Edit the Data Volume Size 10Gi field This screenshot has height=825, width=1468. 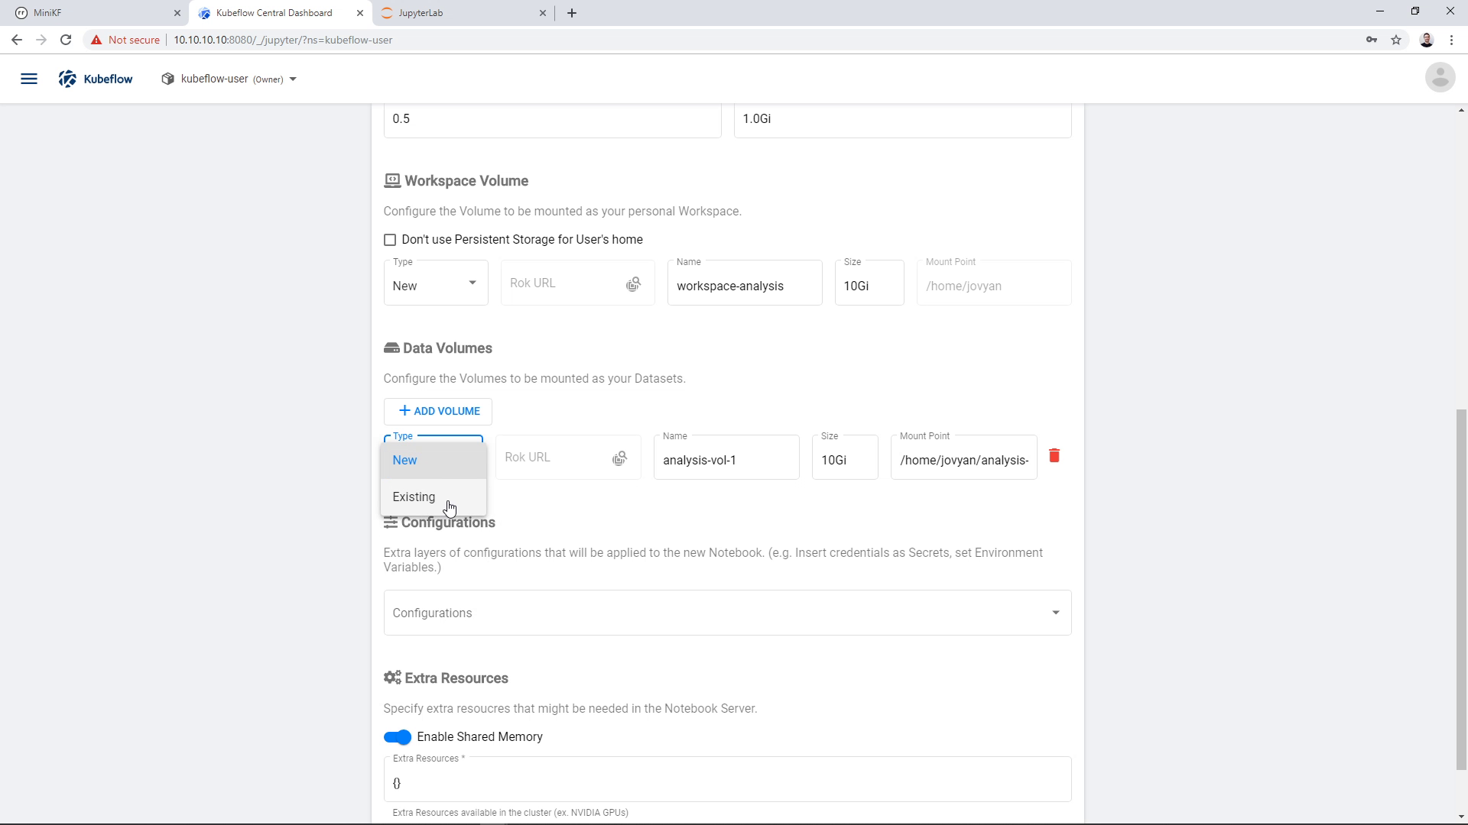click(x=845, y=458)
